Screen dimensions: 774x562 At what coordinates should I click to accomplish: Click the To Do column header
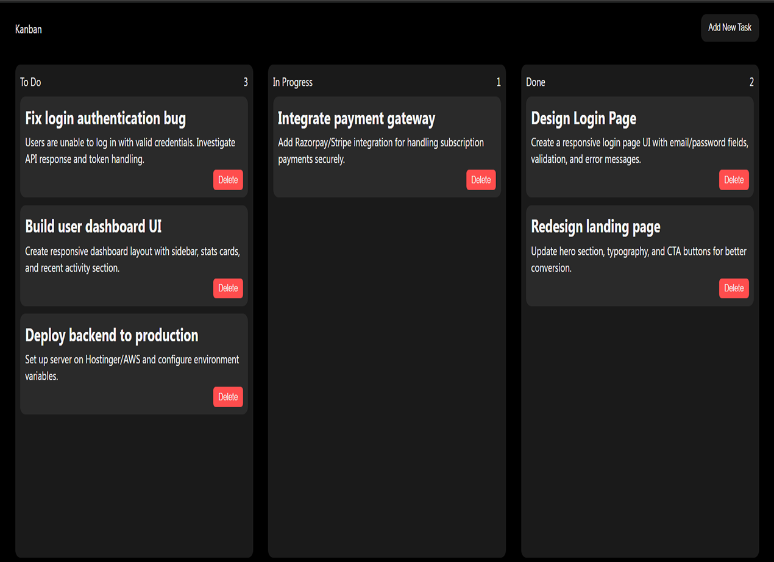(30, 82)
